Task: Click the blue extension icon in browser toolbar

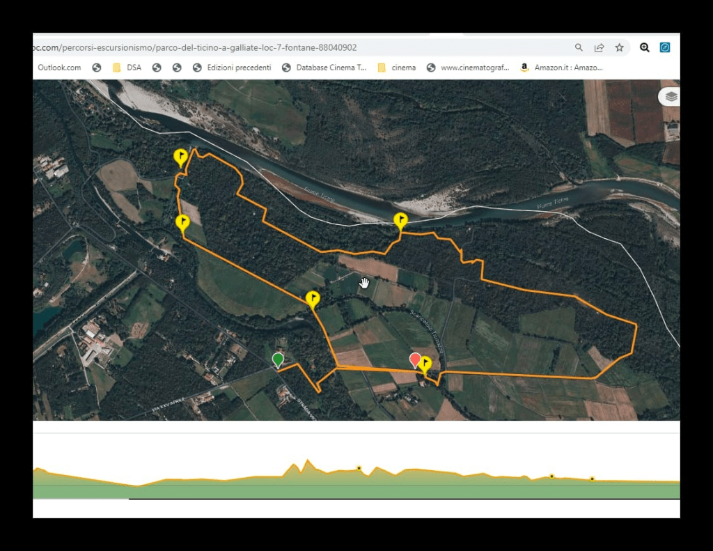Action: pyautogui.click(x=665, y=47)
